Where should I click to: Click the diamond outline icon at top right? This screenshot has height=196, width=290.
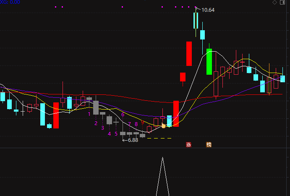[274, 3]
